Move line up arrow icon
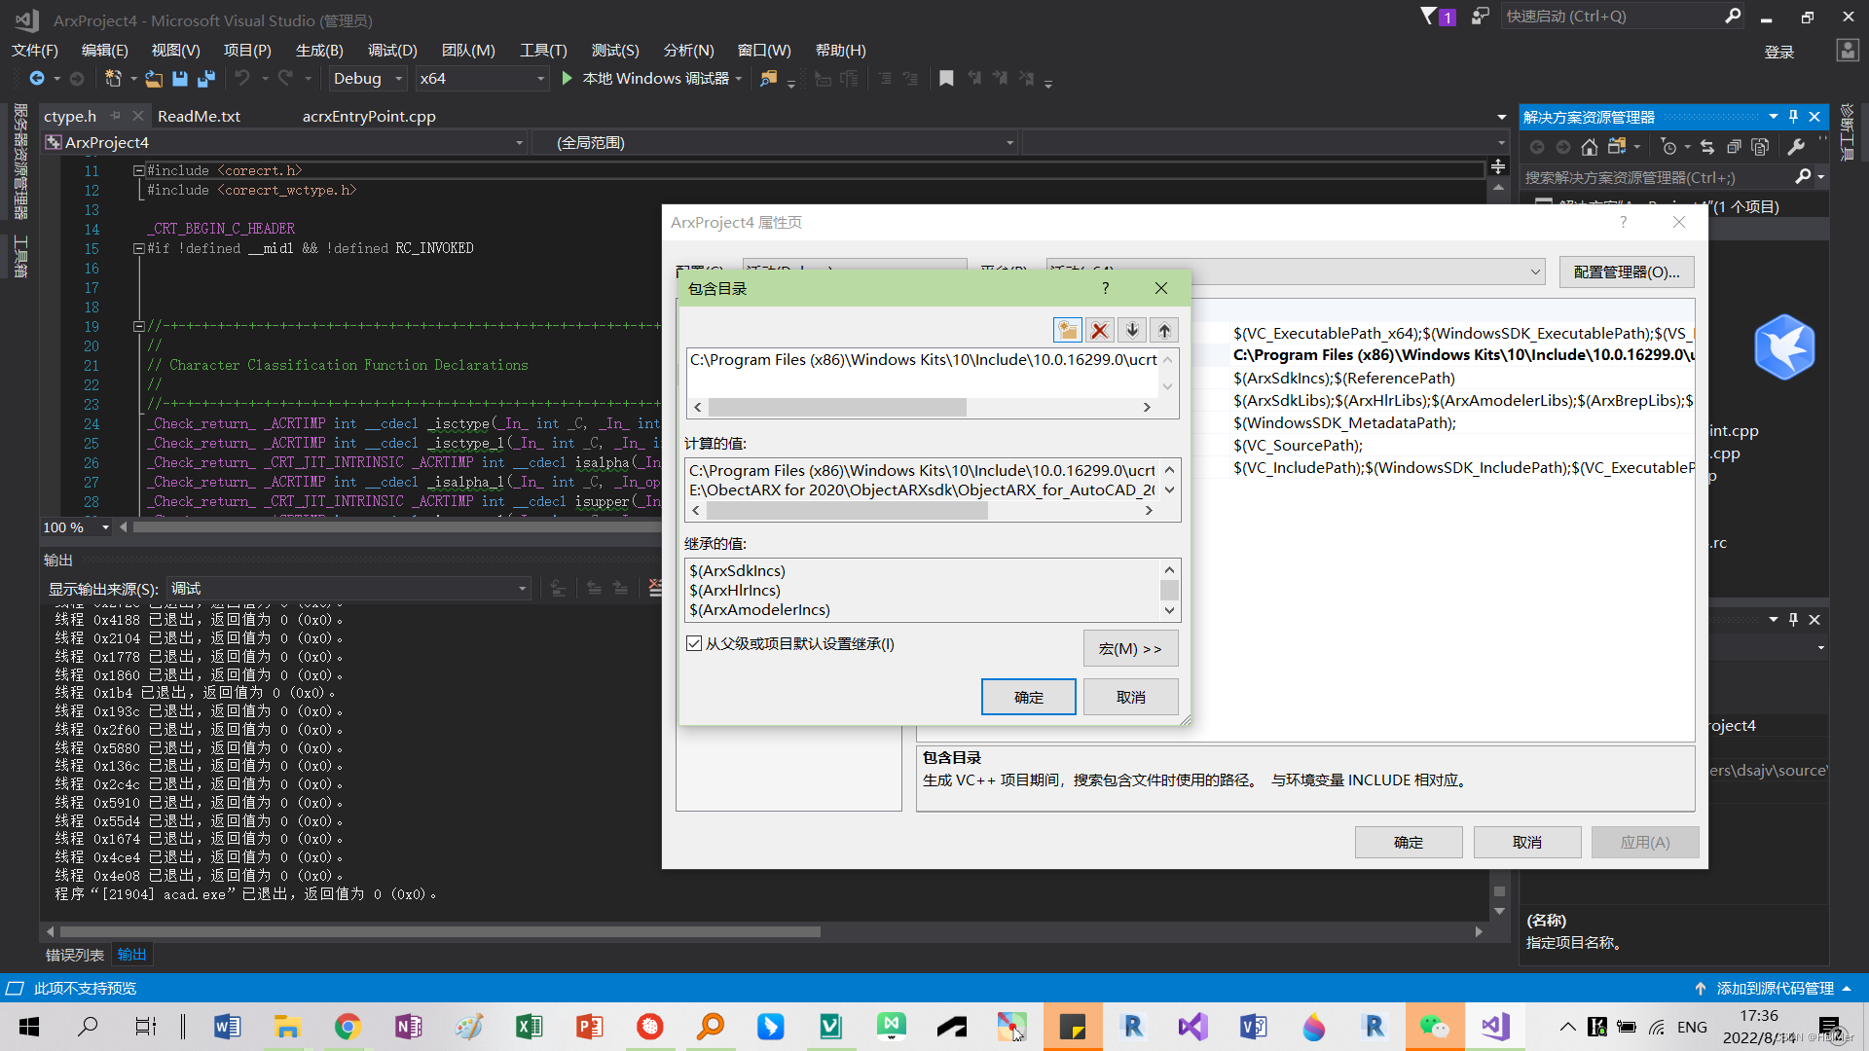Screen dimensions: 1869x1051 tap(1164, 330)
